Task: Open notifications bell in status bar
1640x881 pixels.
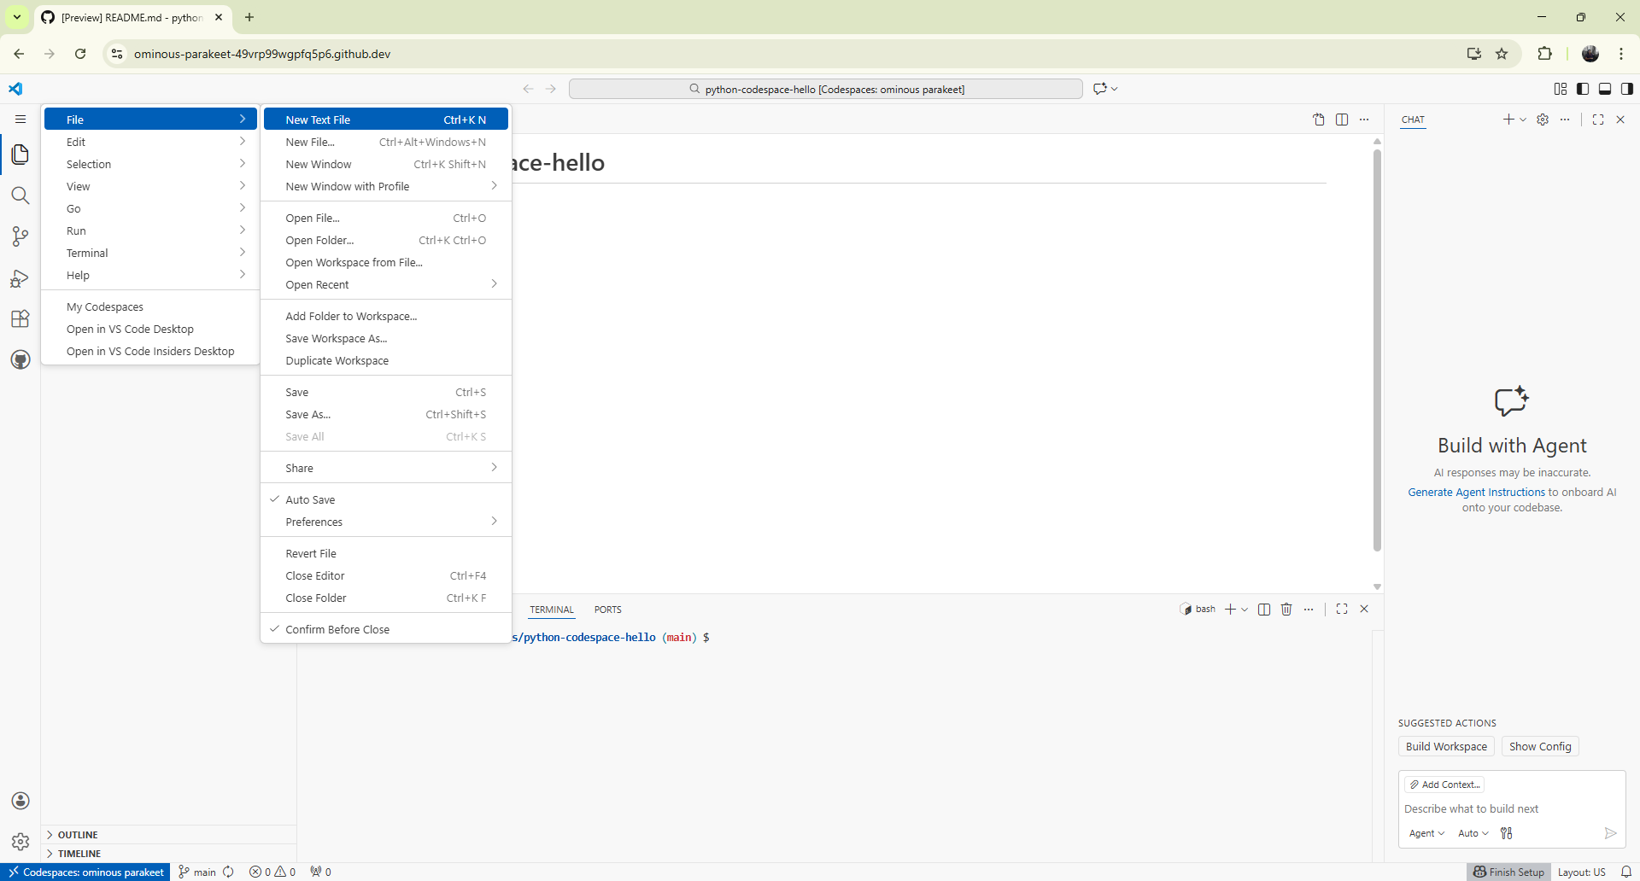Action: coord(1626,872)
